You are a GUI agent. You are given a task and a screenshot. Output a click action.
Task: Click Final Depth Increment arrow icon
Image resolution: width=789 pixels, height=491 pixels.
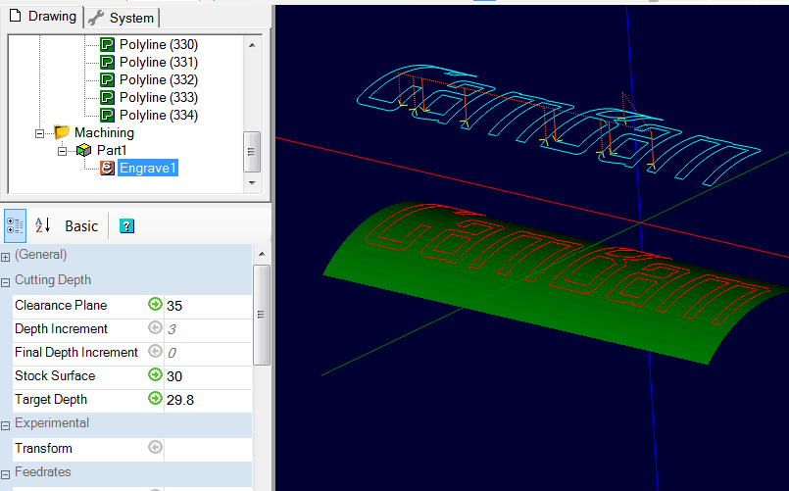click(155, 351)
